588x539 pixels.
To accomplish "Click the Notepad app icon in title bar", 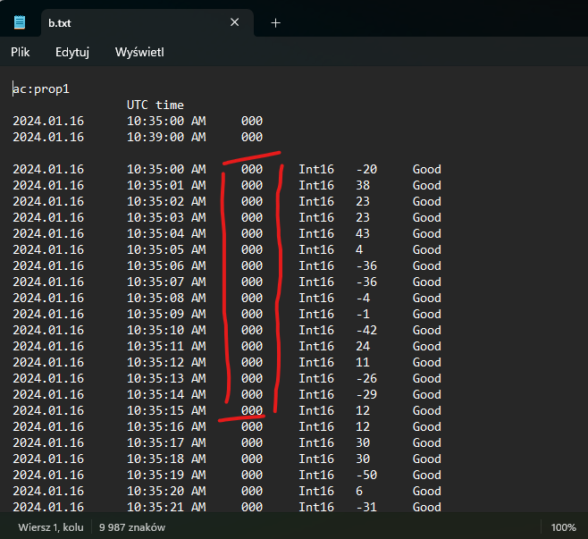I will pyautogui.click(x=20, y=23).
